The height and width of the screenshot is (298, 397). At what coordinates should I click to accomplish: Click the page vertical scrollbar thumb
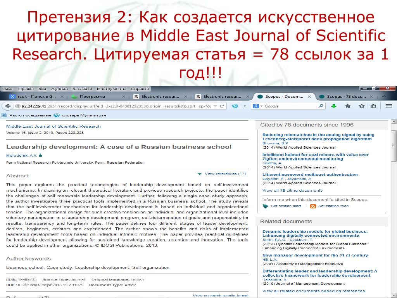(394, 146)
